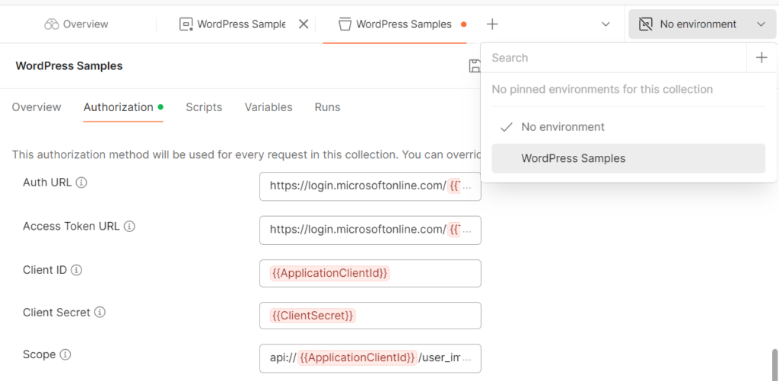Screen dimensions: 779x381
Task: Click the Access Token URL input field
Action: point(370,230)
